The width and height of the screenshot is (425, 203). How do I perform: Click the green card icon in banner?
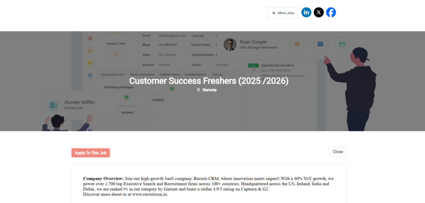pos(342,44)
